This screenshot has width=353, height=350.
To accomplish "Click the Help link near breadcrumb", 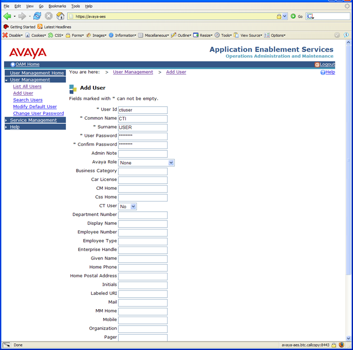I will point(330,72).
